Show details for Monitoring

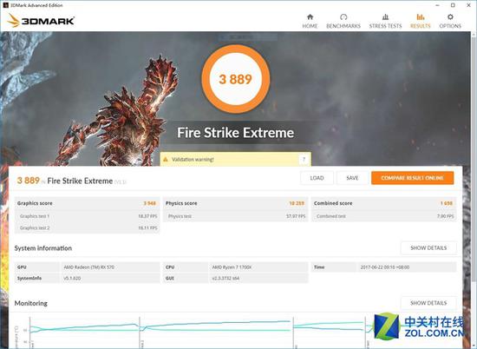click(x=428, y=303)
